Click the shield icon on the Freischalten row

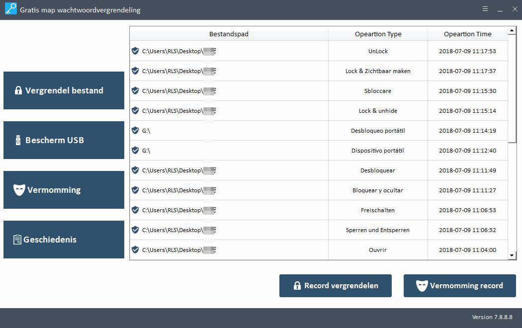[135, 210]
